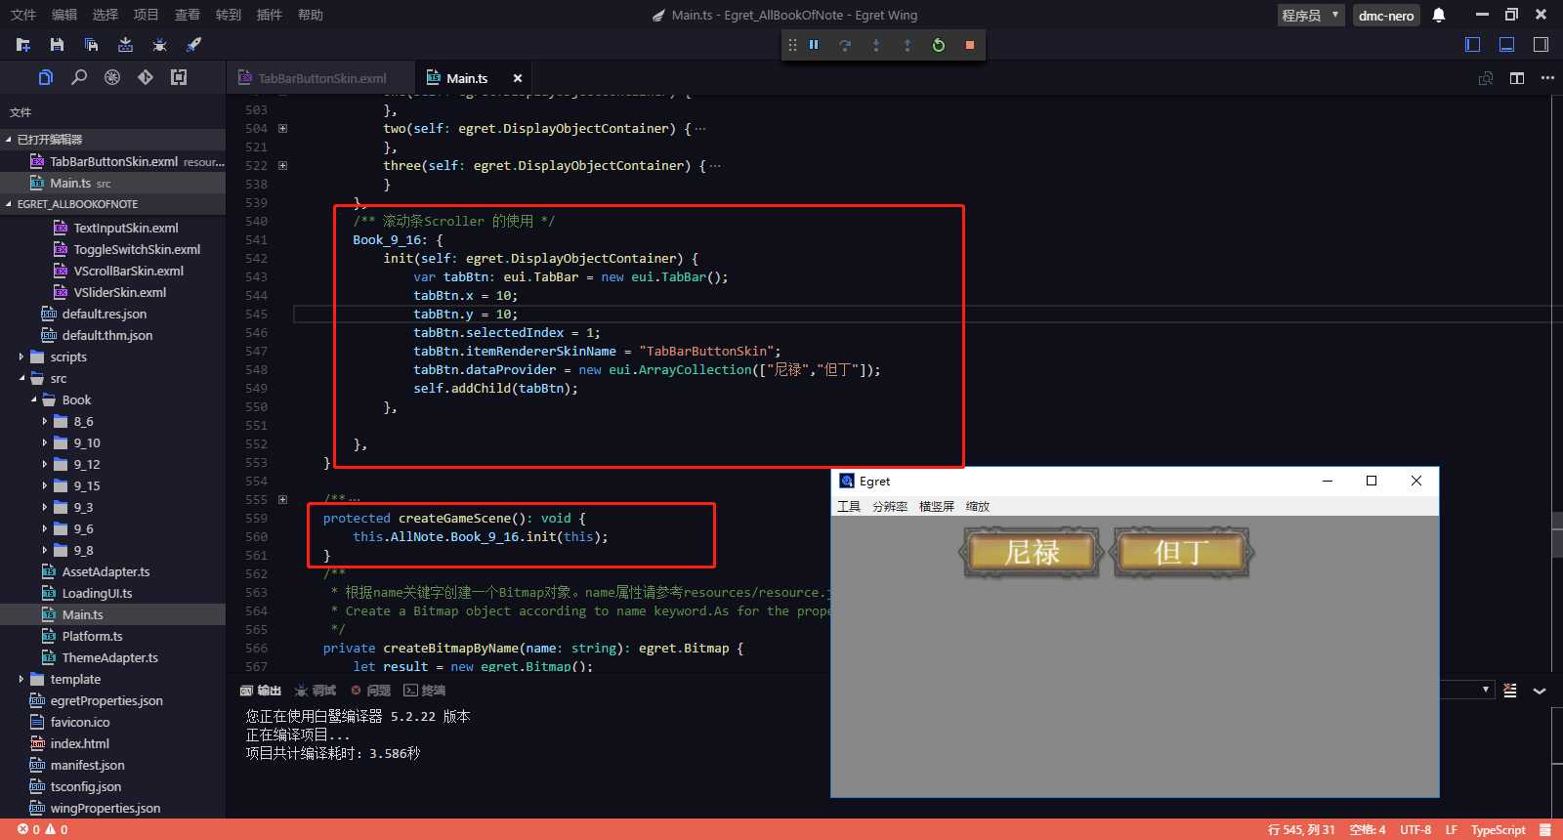
Task: Open the debug sidebar view
Action: click(112, 77)
